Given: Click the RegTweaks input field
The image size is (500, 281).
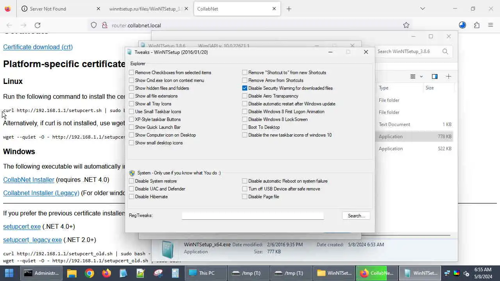Looking at the screenshot, I should click(253, 216).
